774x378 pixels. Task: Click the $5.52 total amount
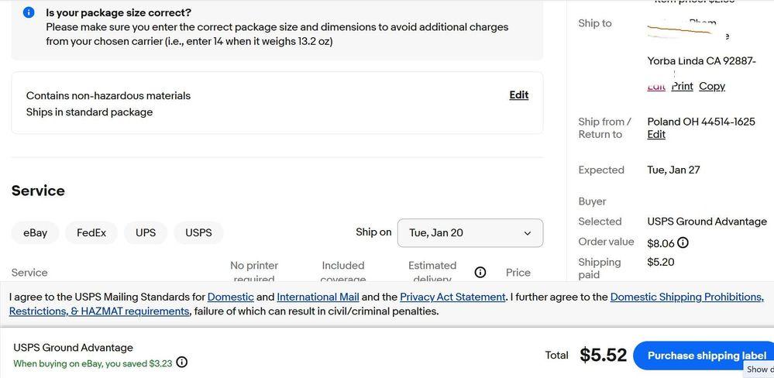[x=603, y=355]
